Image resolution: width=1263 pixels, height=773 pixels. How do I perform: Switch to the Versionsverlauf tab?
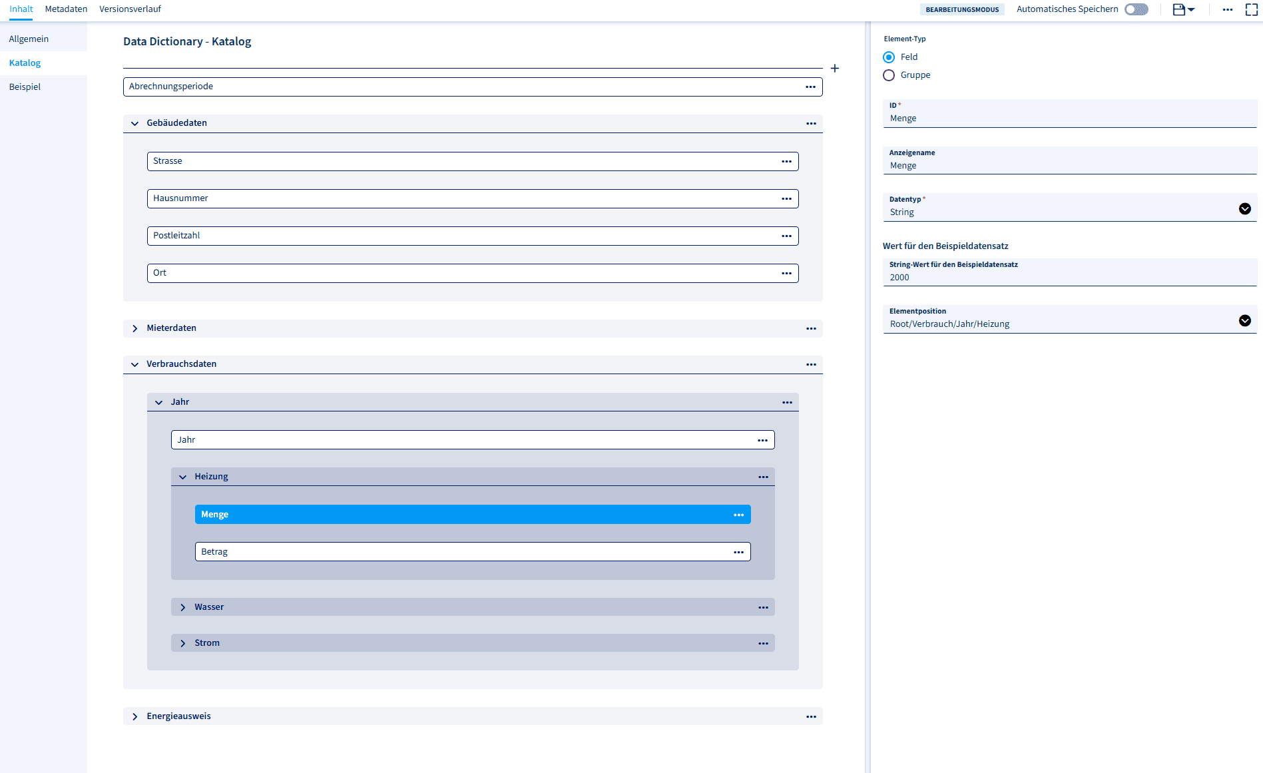click(130, 9)
